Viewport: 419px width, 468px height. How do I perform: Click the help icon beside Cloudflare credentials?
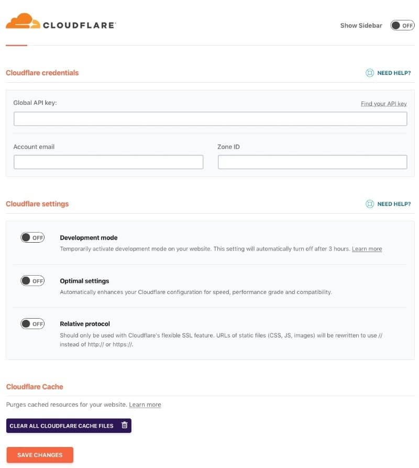click(x=370, y=72)
